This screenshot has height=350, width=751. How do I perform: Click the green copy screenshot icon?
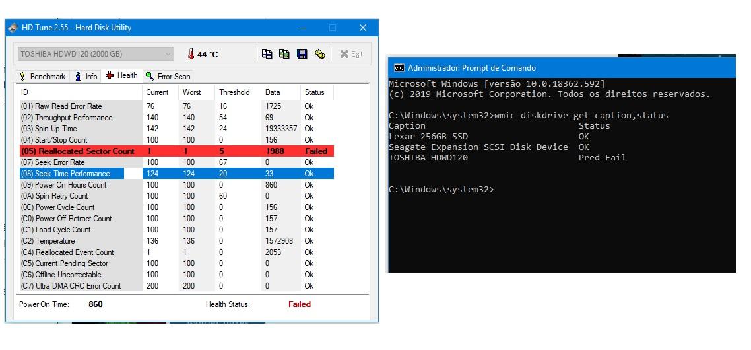point(284,54)
